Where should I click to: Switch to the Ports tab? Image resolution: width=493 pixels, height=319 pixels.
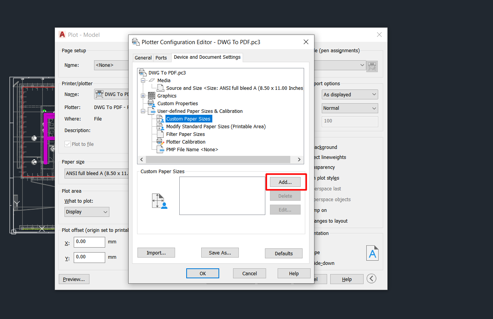tap(161, 58)
